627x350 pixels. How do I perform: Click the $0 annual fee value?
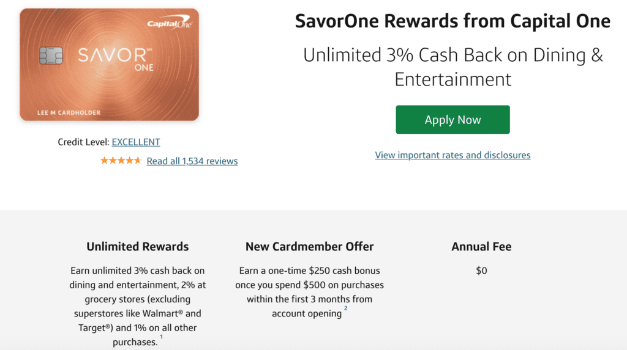point(481,271)
